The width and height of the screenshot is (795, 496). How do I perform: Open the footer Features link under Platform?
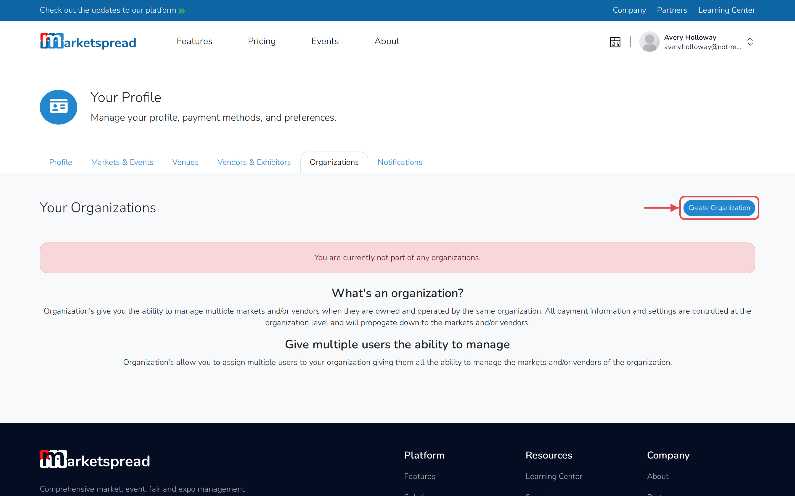[x=420, y=476]
